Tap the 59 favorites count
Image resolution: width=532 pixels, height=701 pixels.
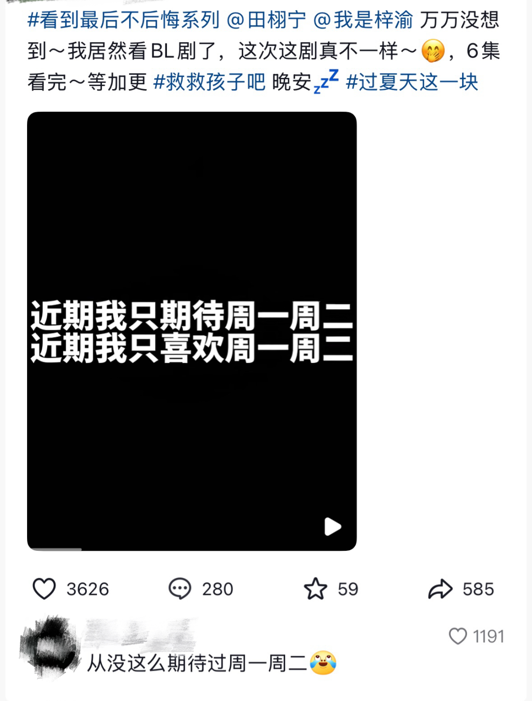point(348,589)
